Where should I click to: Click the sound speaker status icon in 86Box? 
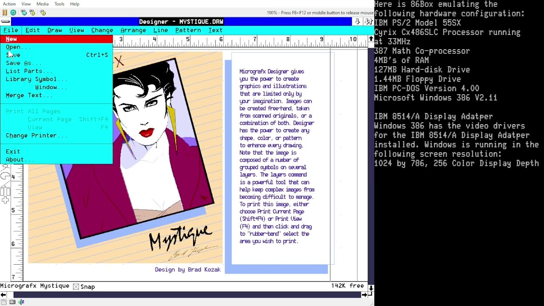[21, 302]
